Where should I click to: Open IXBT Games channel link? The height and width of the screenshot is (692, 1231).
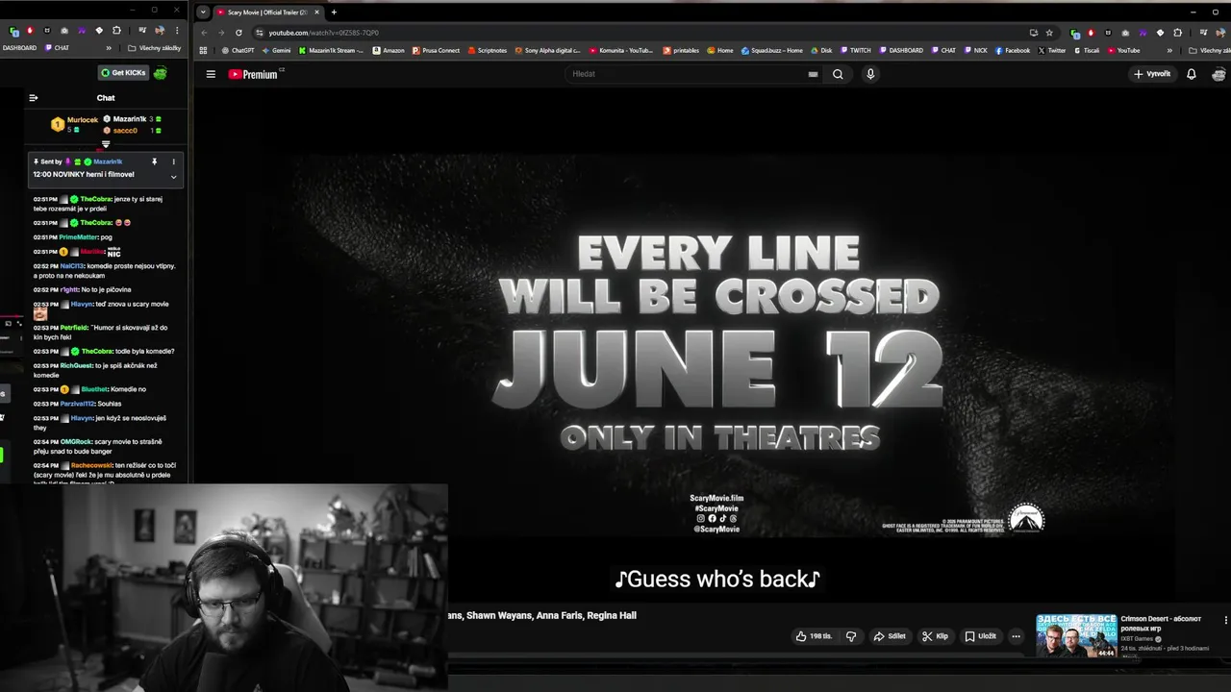click(1137, 639)
